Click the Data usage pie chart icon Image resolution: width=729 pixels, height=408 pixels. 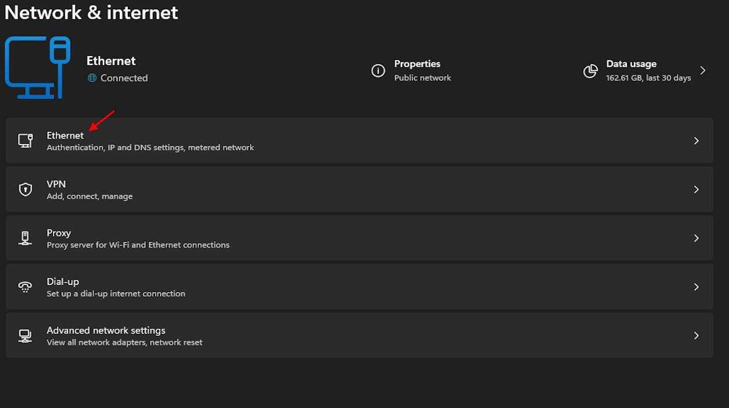590,71
